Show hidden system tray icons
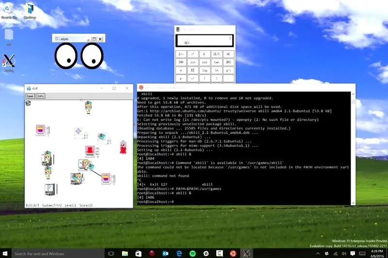This screenshot has height=258, width=388. (318, 254)
